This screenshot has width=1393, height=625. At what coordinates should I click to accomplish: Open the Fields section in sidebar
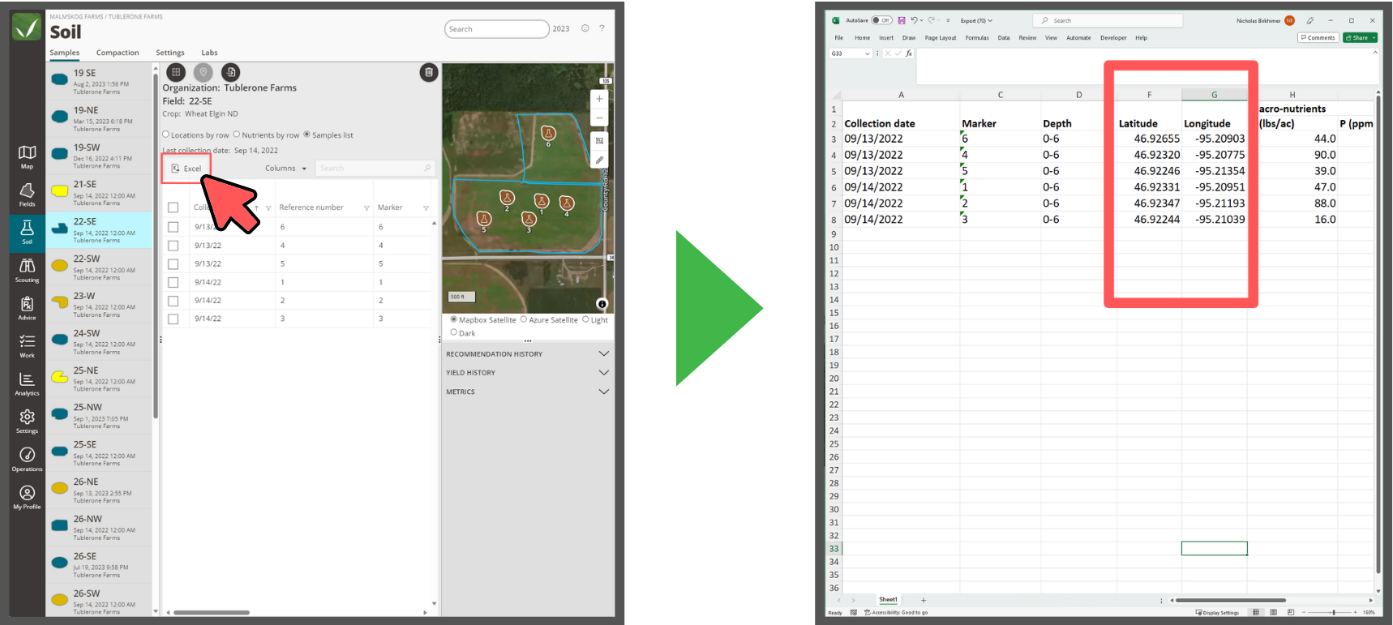(27, 195)
